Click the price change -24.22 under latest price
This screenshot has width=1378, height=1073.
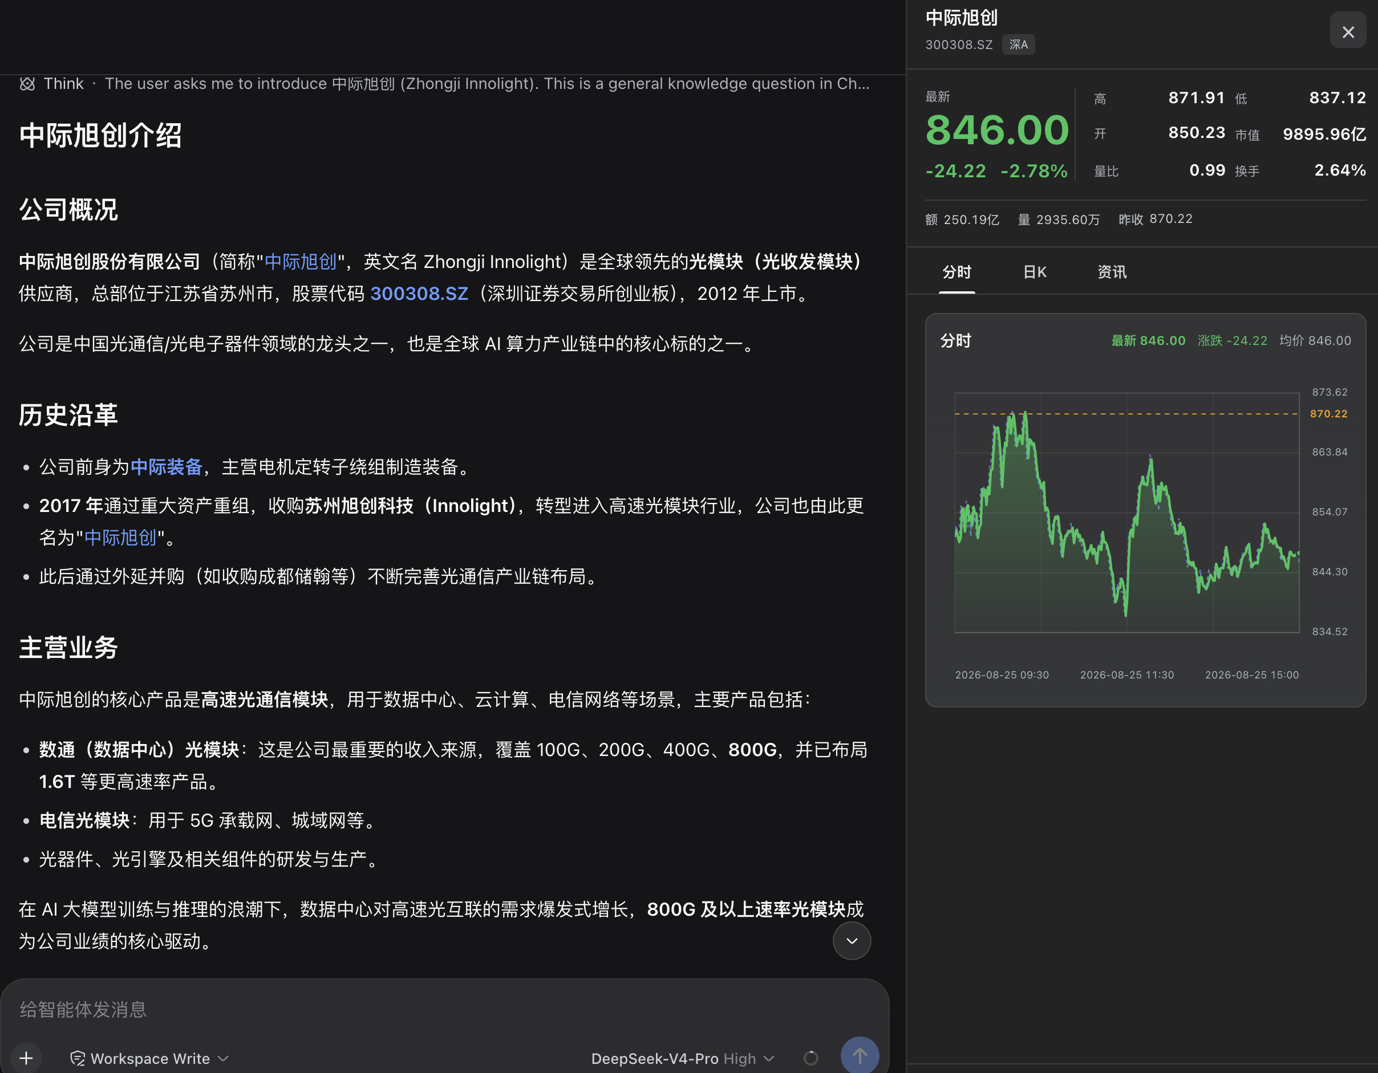tap(955, 171)
